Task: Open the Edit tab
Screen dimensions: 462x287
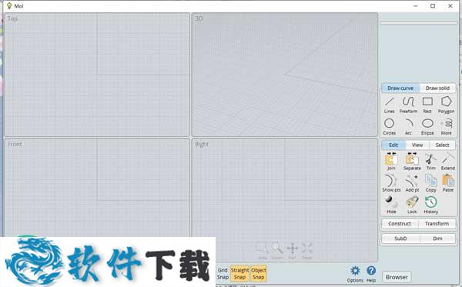Action: coord(393,145)
